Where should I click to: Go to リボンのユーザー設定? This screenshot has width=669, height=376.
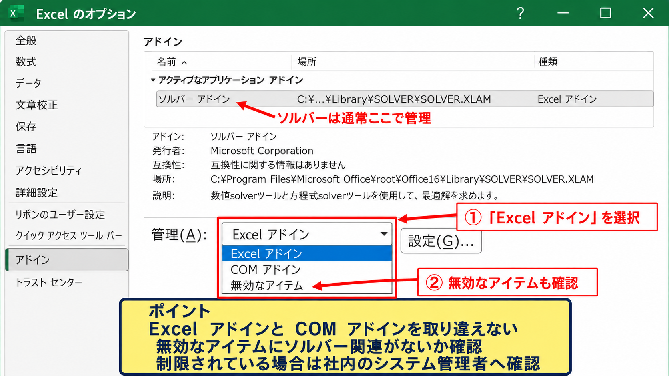[60, 214]
